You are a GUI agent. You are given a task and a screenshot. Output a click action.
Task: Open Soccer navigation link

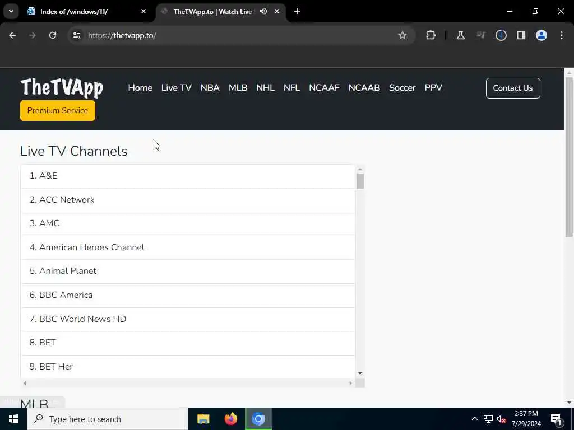coord(402,88)
